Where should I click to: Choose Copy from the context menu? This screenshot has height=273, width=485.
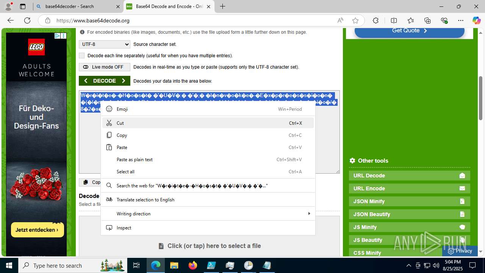208,135
